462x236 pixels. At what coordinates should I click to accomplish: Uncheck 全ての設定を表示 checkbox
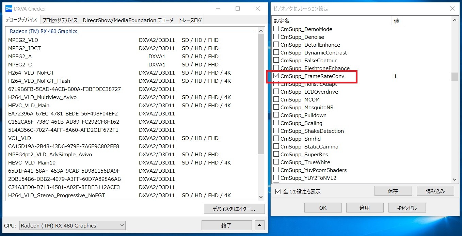[278, 191]
